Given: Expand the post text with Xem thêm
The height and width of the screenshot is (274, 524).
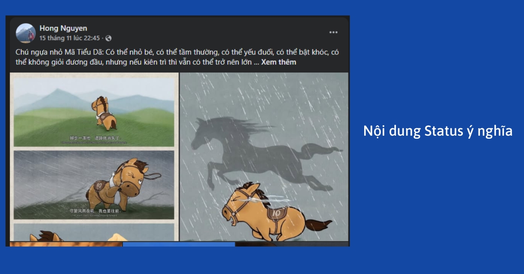Looking at the screenshot, I should click(x=279, y=62).
